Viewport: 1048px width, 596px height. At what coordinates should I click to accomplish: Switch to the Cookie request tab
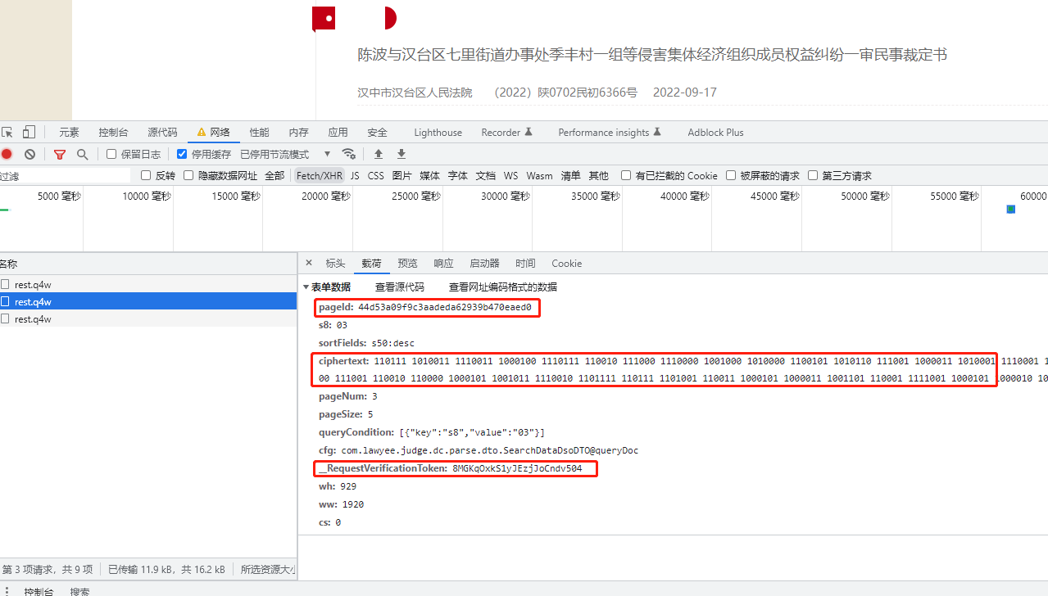coord(566,263)
